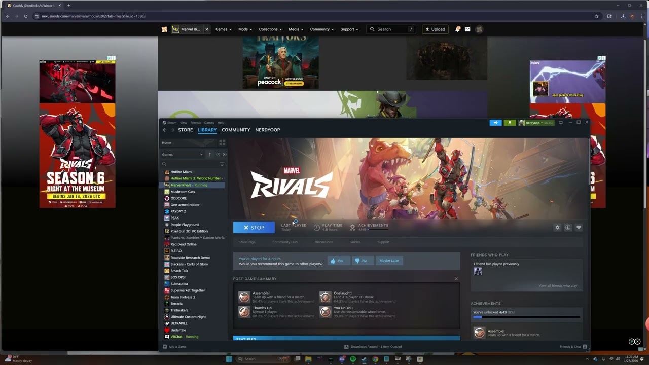Switch to the STORE tab in Steam
649x365 pixels.
[x=185, y=130]
